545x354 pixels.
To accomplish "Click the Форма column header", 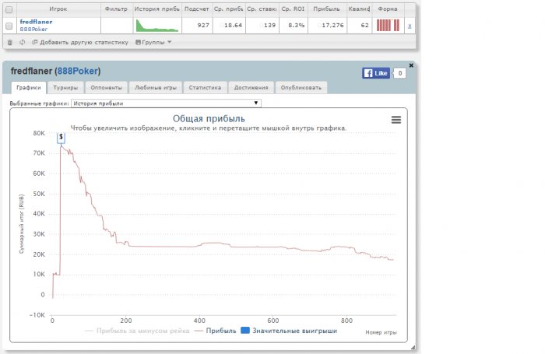I will pos(388,9).
